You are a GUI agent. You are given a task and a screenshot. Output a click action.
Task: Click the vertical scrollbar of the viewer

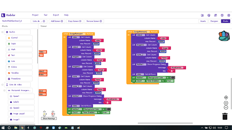pos(231,94)
